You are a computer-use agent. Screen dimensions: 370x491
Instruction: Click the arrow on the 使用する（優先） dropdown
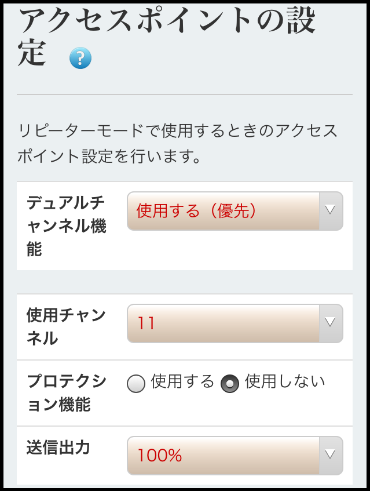(329, 211)
